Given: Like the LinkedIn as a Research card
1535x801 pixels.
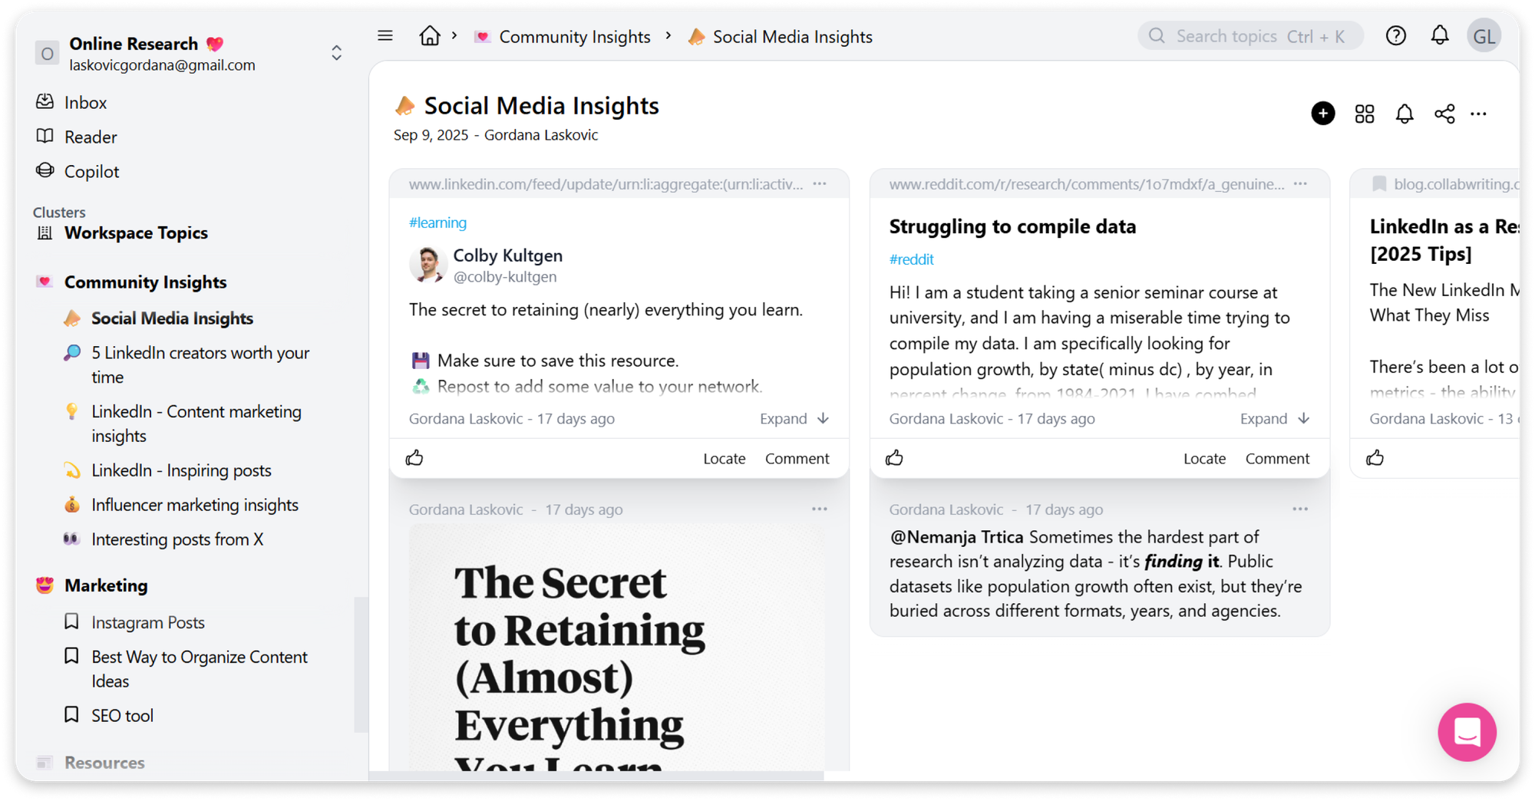Looking at the screenshot, I should [1375, 458].
